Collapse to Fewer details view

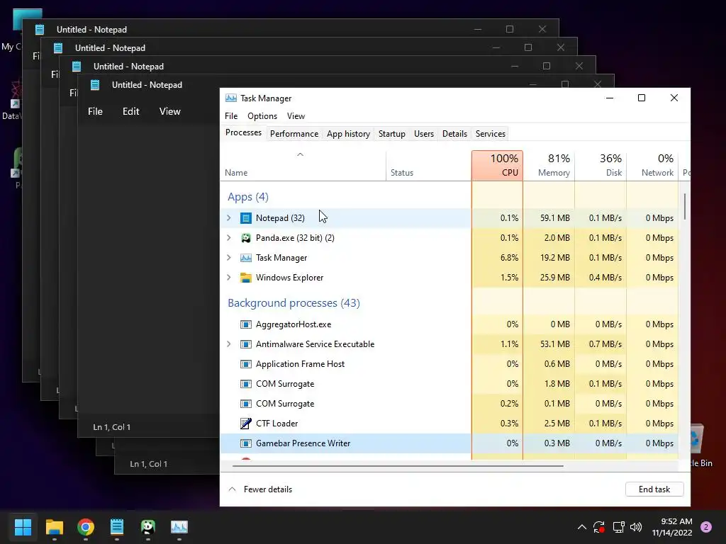tap(260, 489)
